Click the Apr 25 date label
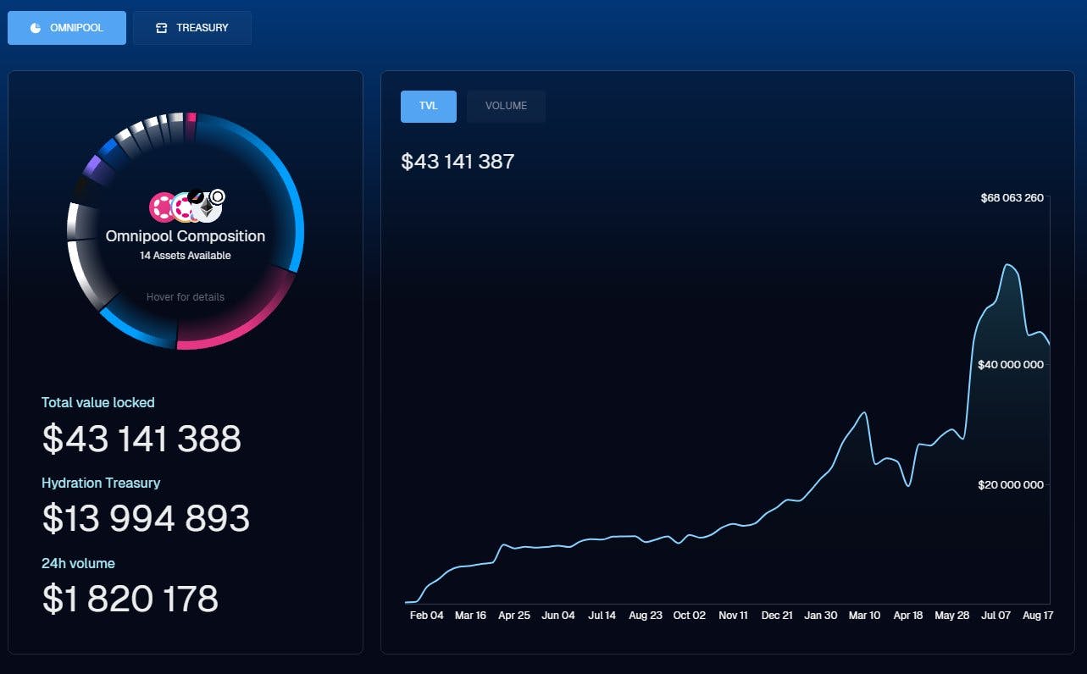This screenshot has height=674, width=1087. tap(514, 616)
